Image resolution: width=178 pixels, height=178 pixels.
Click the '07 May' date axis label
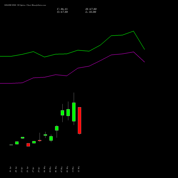(x=62, y=169)
